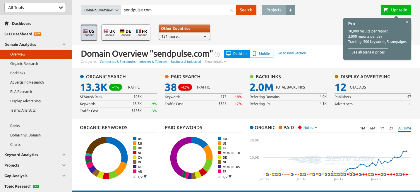
Task: Switch to Mobile view
Action: pos(261,54)
